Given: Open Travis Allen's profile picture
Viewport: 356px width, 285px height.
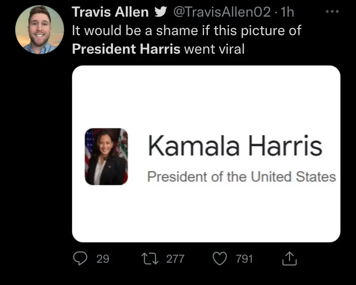Looking at the screenshot, I should coord(39,29).
